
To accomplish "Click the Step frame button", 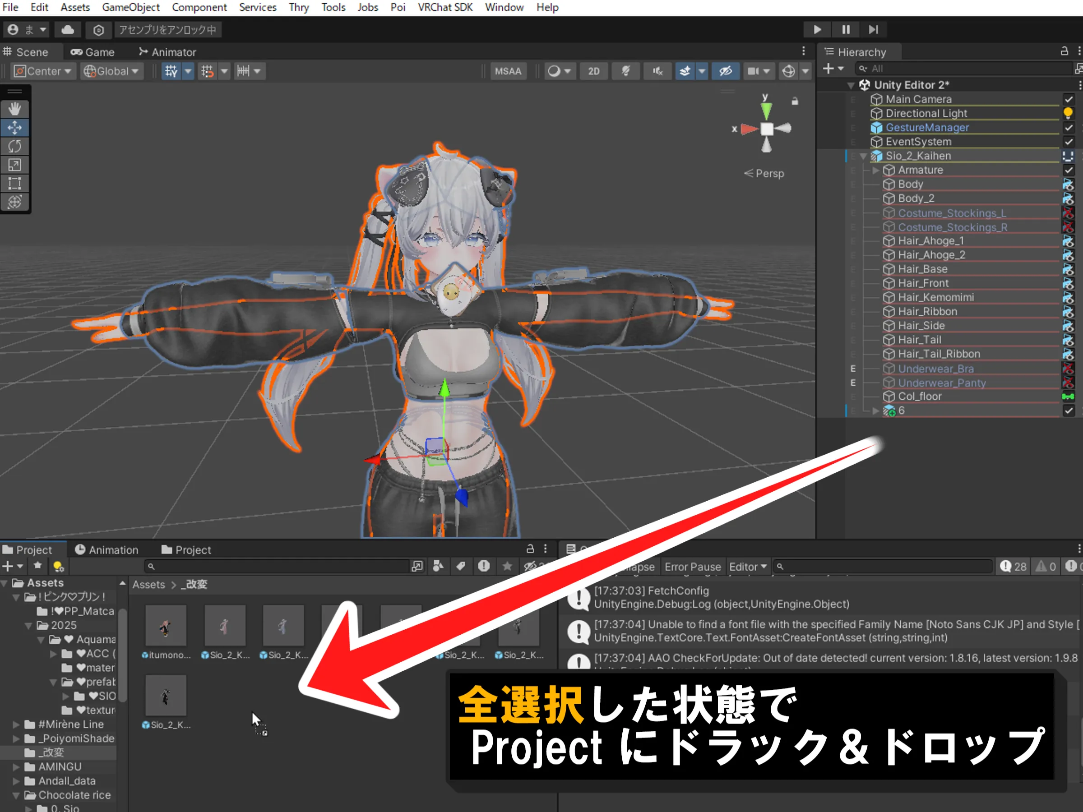I will click(x=874, y=30).
